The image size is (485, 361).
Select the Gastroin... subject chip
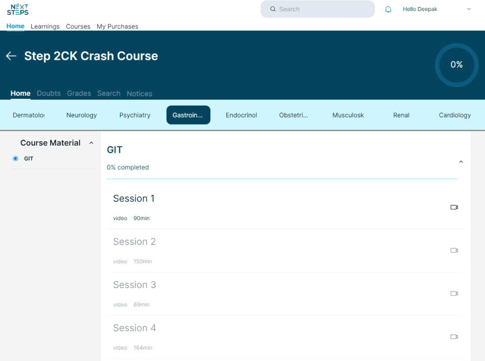188,115
